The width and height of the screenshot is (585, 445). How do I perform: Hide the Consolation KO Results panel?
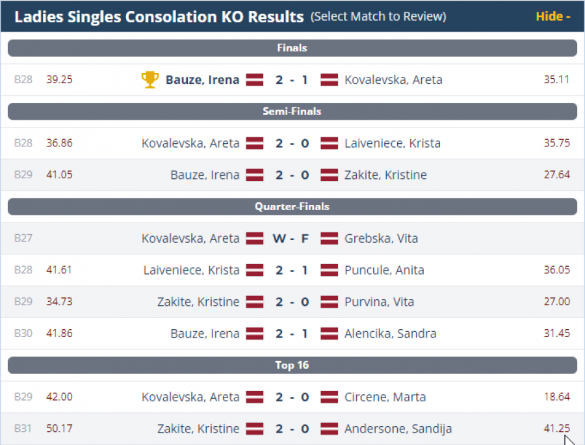click(552, 16)
